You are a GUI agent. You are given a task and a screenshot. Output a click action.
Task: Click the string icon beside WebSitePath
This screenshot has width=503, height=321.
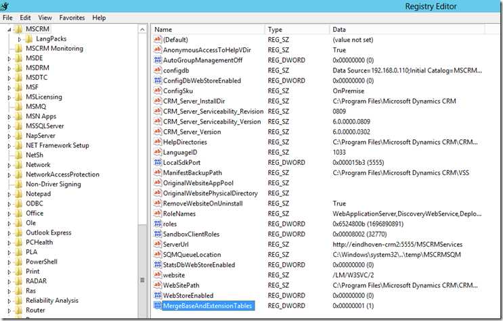158,285
